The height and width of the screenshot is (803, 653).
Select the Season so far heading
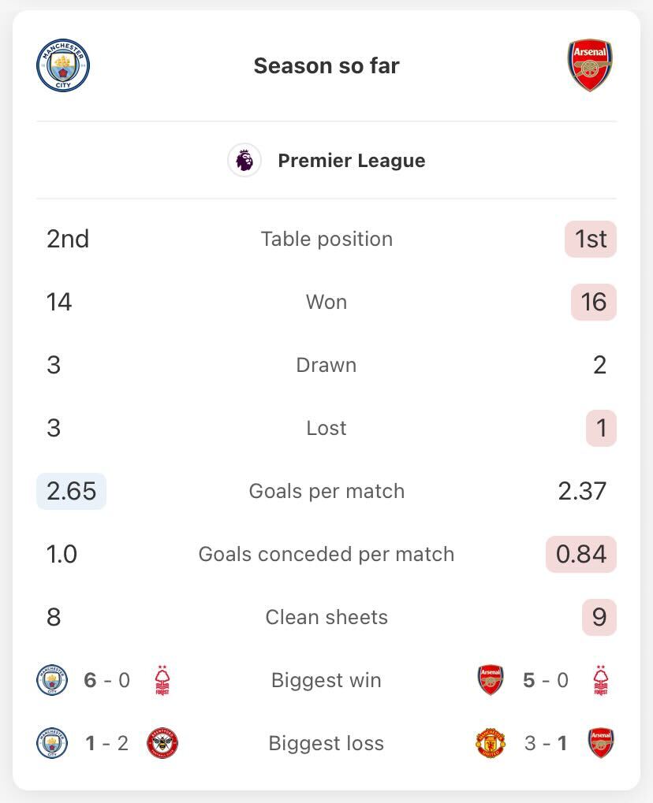pyautogui.click(x=326, y=65)
